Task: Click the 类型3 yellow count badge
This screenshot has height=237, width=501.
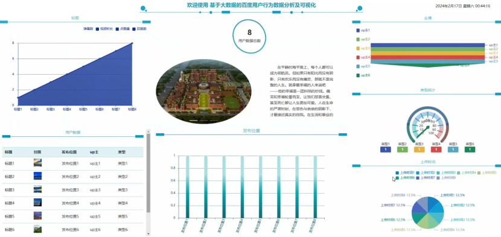Action: [x=419, y=150]
